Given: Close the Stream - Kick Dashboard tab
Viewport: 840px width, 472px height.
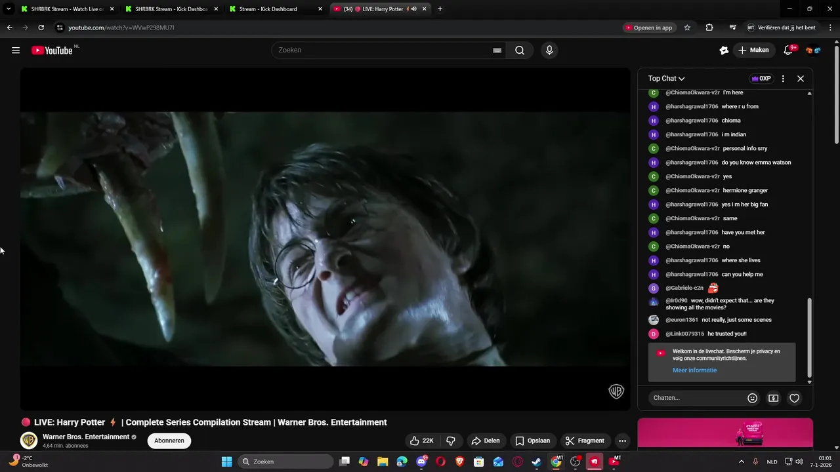Looking at the screenshot, I should pos(320,9).
